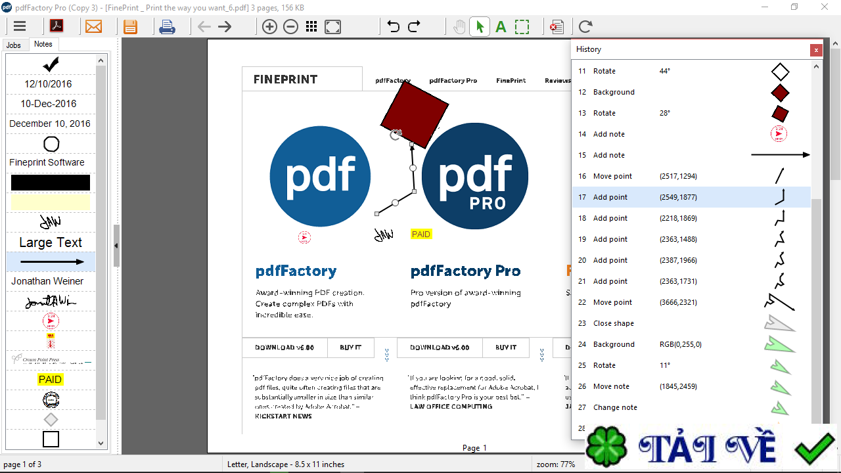841x473 pixels.
Task: Open the email PDF tool
Action: click(x=95, y=26)
